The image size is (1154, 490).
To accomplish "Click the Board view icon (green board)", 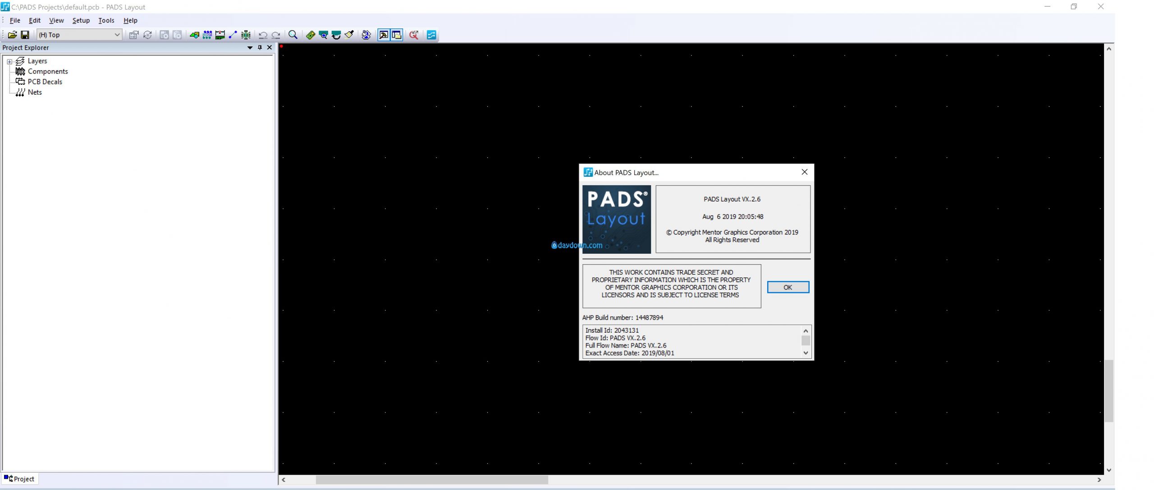I will pyautogui.click(x=311, y=35).
